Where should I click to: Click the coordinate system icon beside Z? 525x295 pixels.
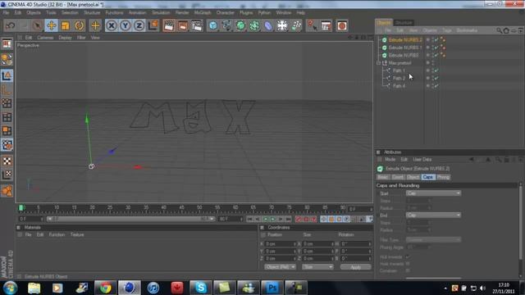pos(153,25)
